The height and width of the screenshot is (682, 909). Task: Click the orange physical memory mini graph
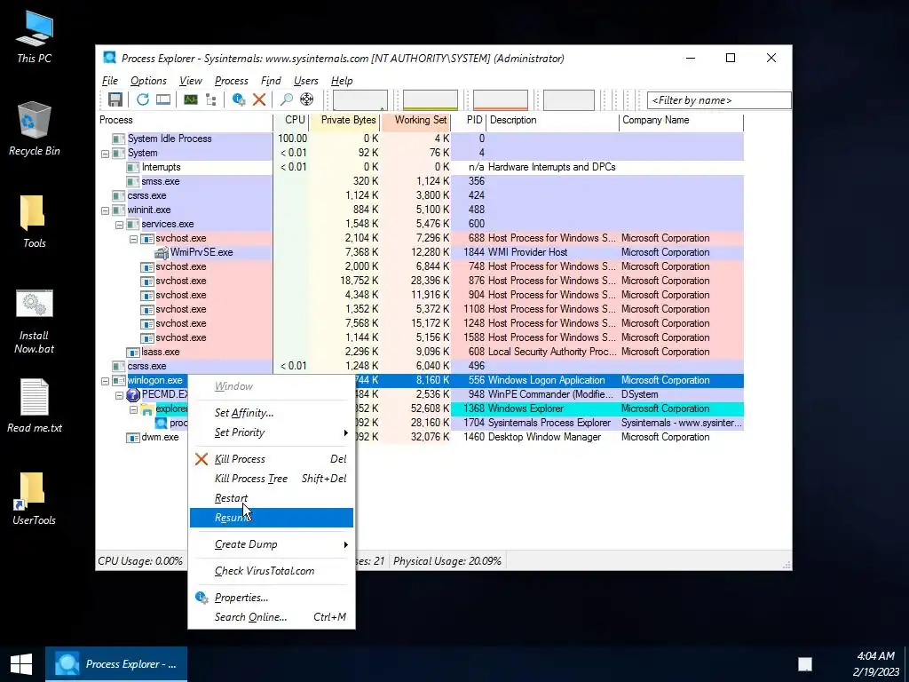pyautogui.click(x=501, y=99)
